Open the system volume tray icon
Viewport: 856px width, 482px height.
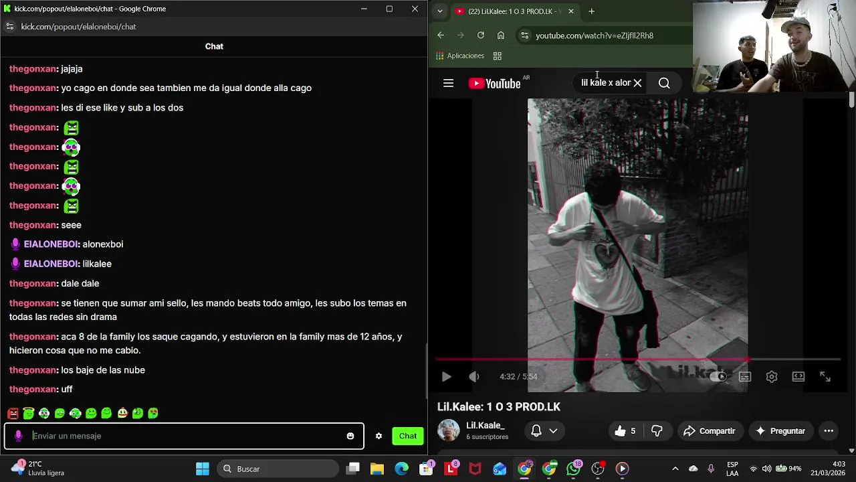point(766,469)
